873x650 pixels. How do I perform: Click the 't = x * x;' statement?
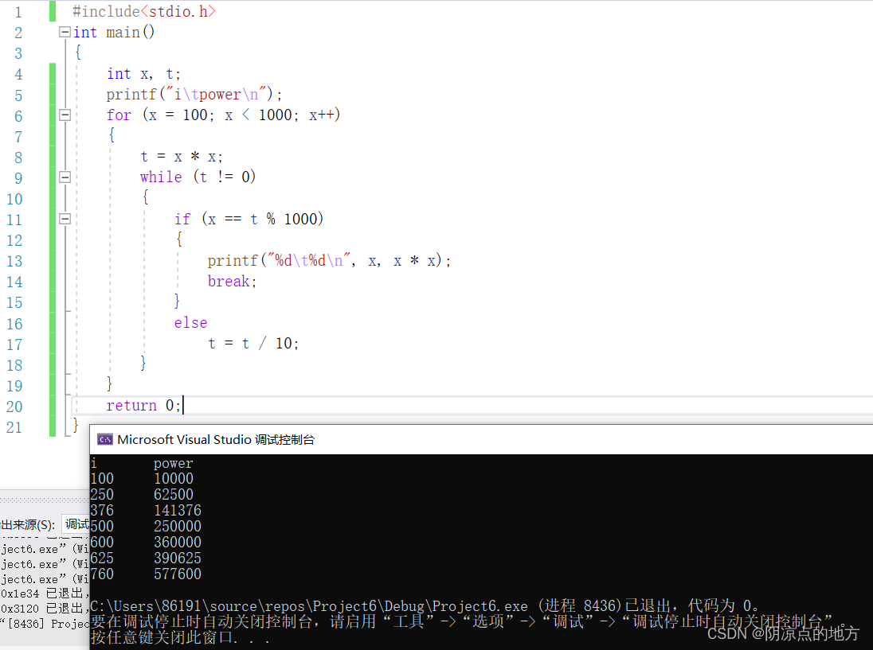[182, 157]
